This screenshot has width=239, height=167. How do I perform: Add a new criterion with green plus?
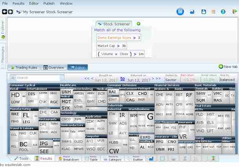[138, 24]
